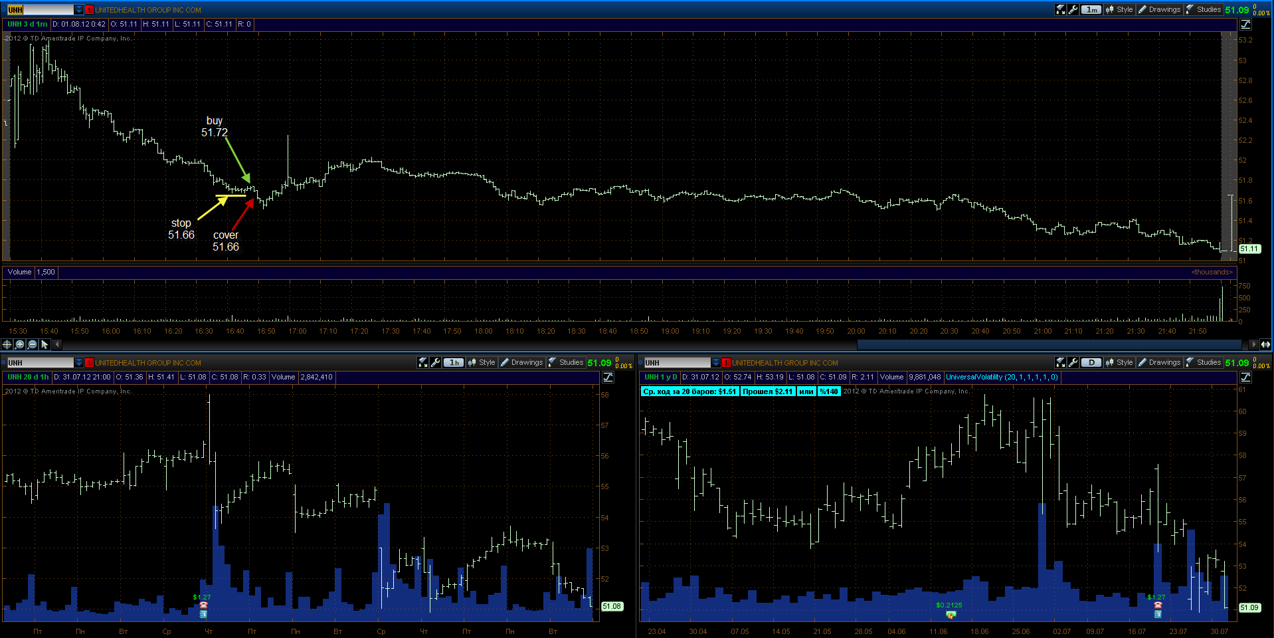1274x638 pixels.
Task: Open Style menu on the 1m chart
Action: [1119, 9]
